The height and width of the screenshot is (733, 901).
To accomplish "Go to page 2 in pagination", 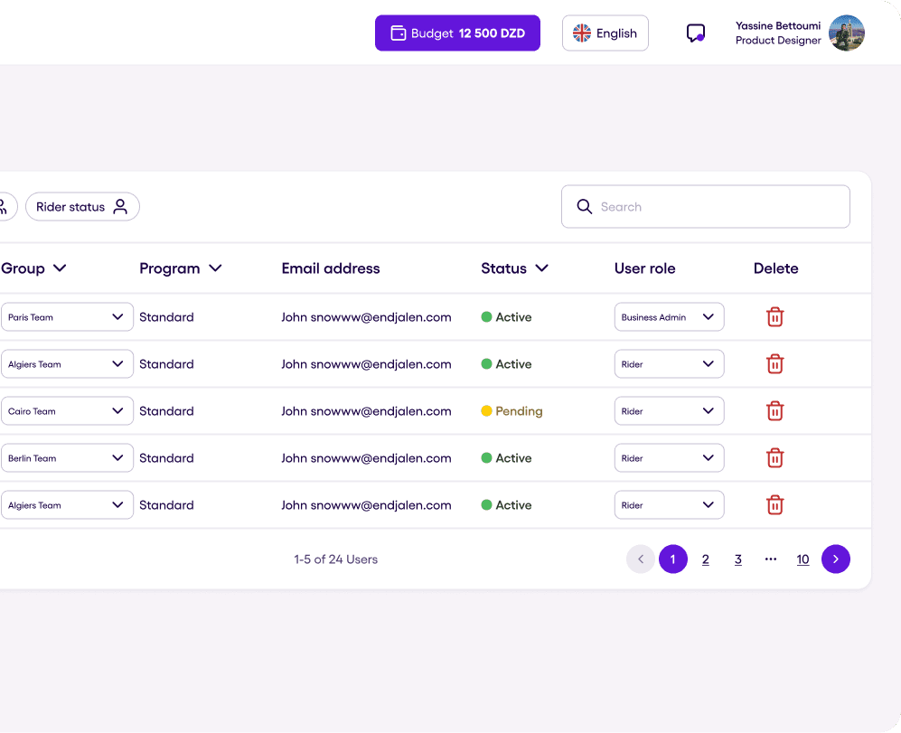I will coord(706,559).
